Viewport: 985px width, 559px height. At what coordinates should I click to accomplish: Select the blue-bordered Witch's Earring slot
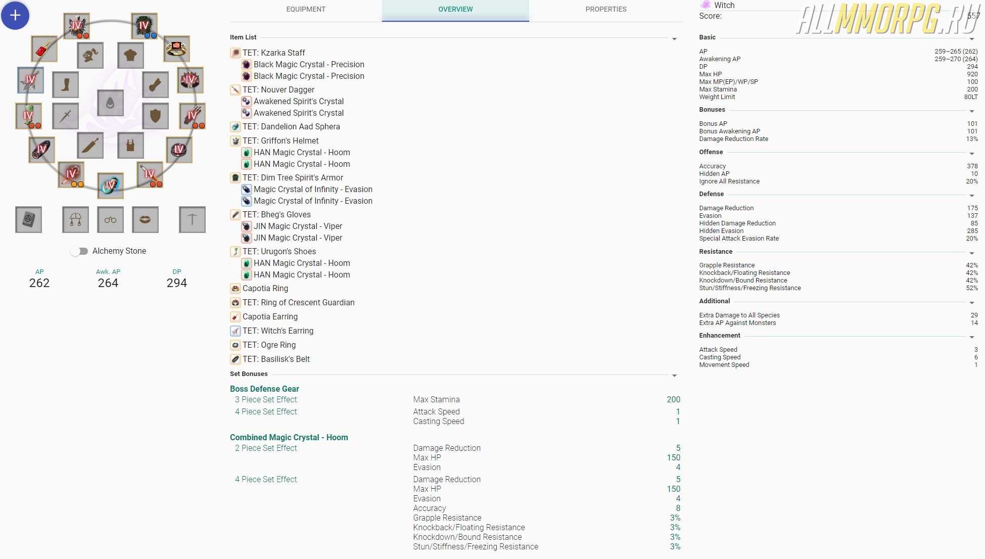click(x=30, y=80)
